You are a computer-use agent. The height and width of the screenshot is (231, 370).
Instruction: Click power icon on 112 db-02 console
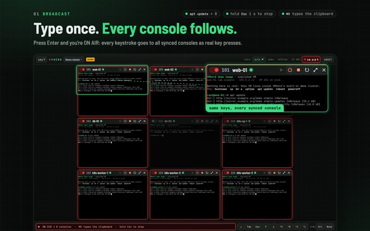197,121
